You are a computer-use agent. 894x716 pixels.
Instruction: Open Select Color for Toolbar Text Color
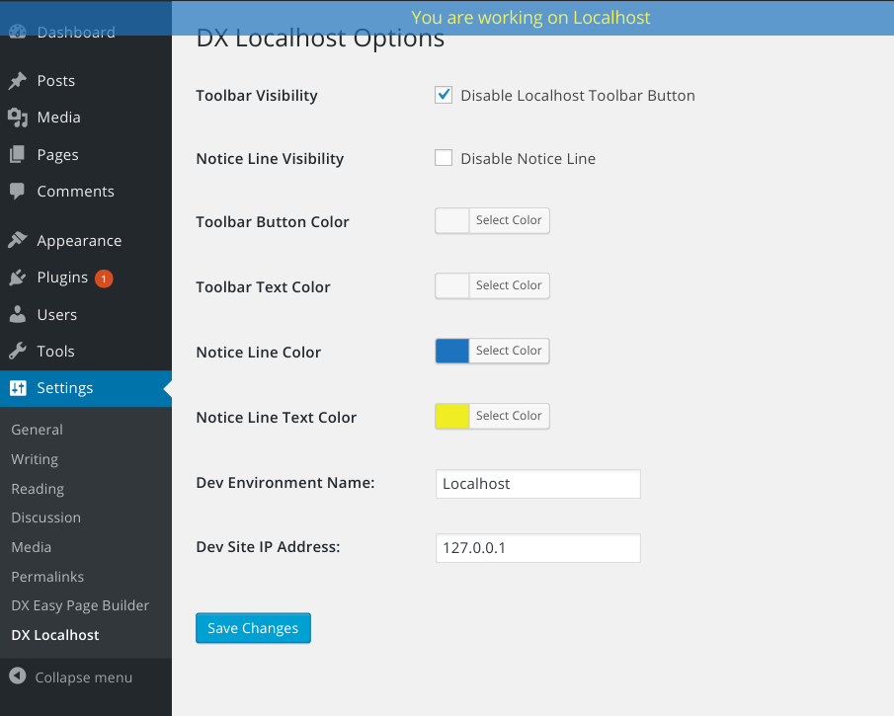pos(509,285)
